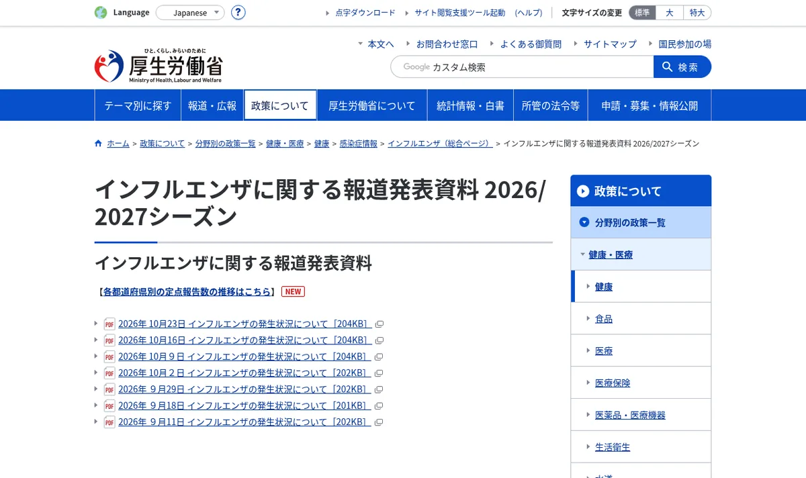The width and height of the screenshot is (806, 478).
Task: Open テーマ別に探す menu
Action: coord(138,105)
